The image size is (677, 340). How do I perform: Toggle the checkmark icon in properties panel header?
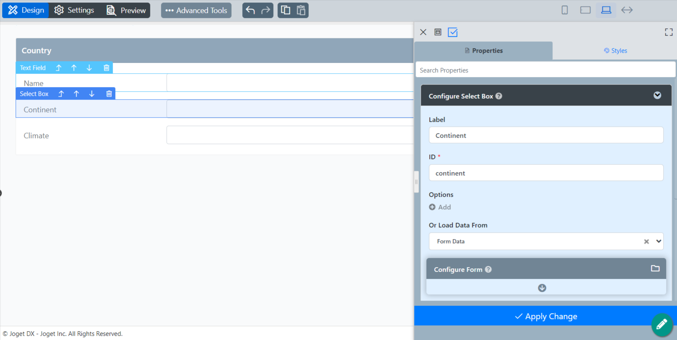click(453, 32)
